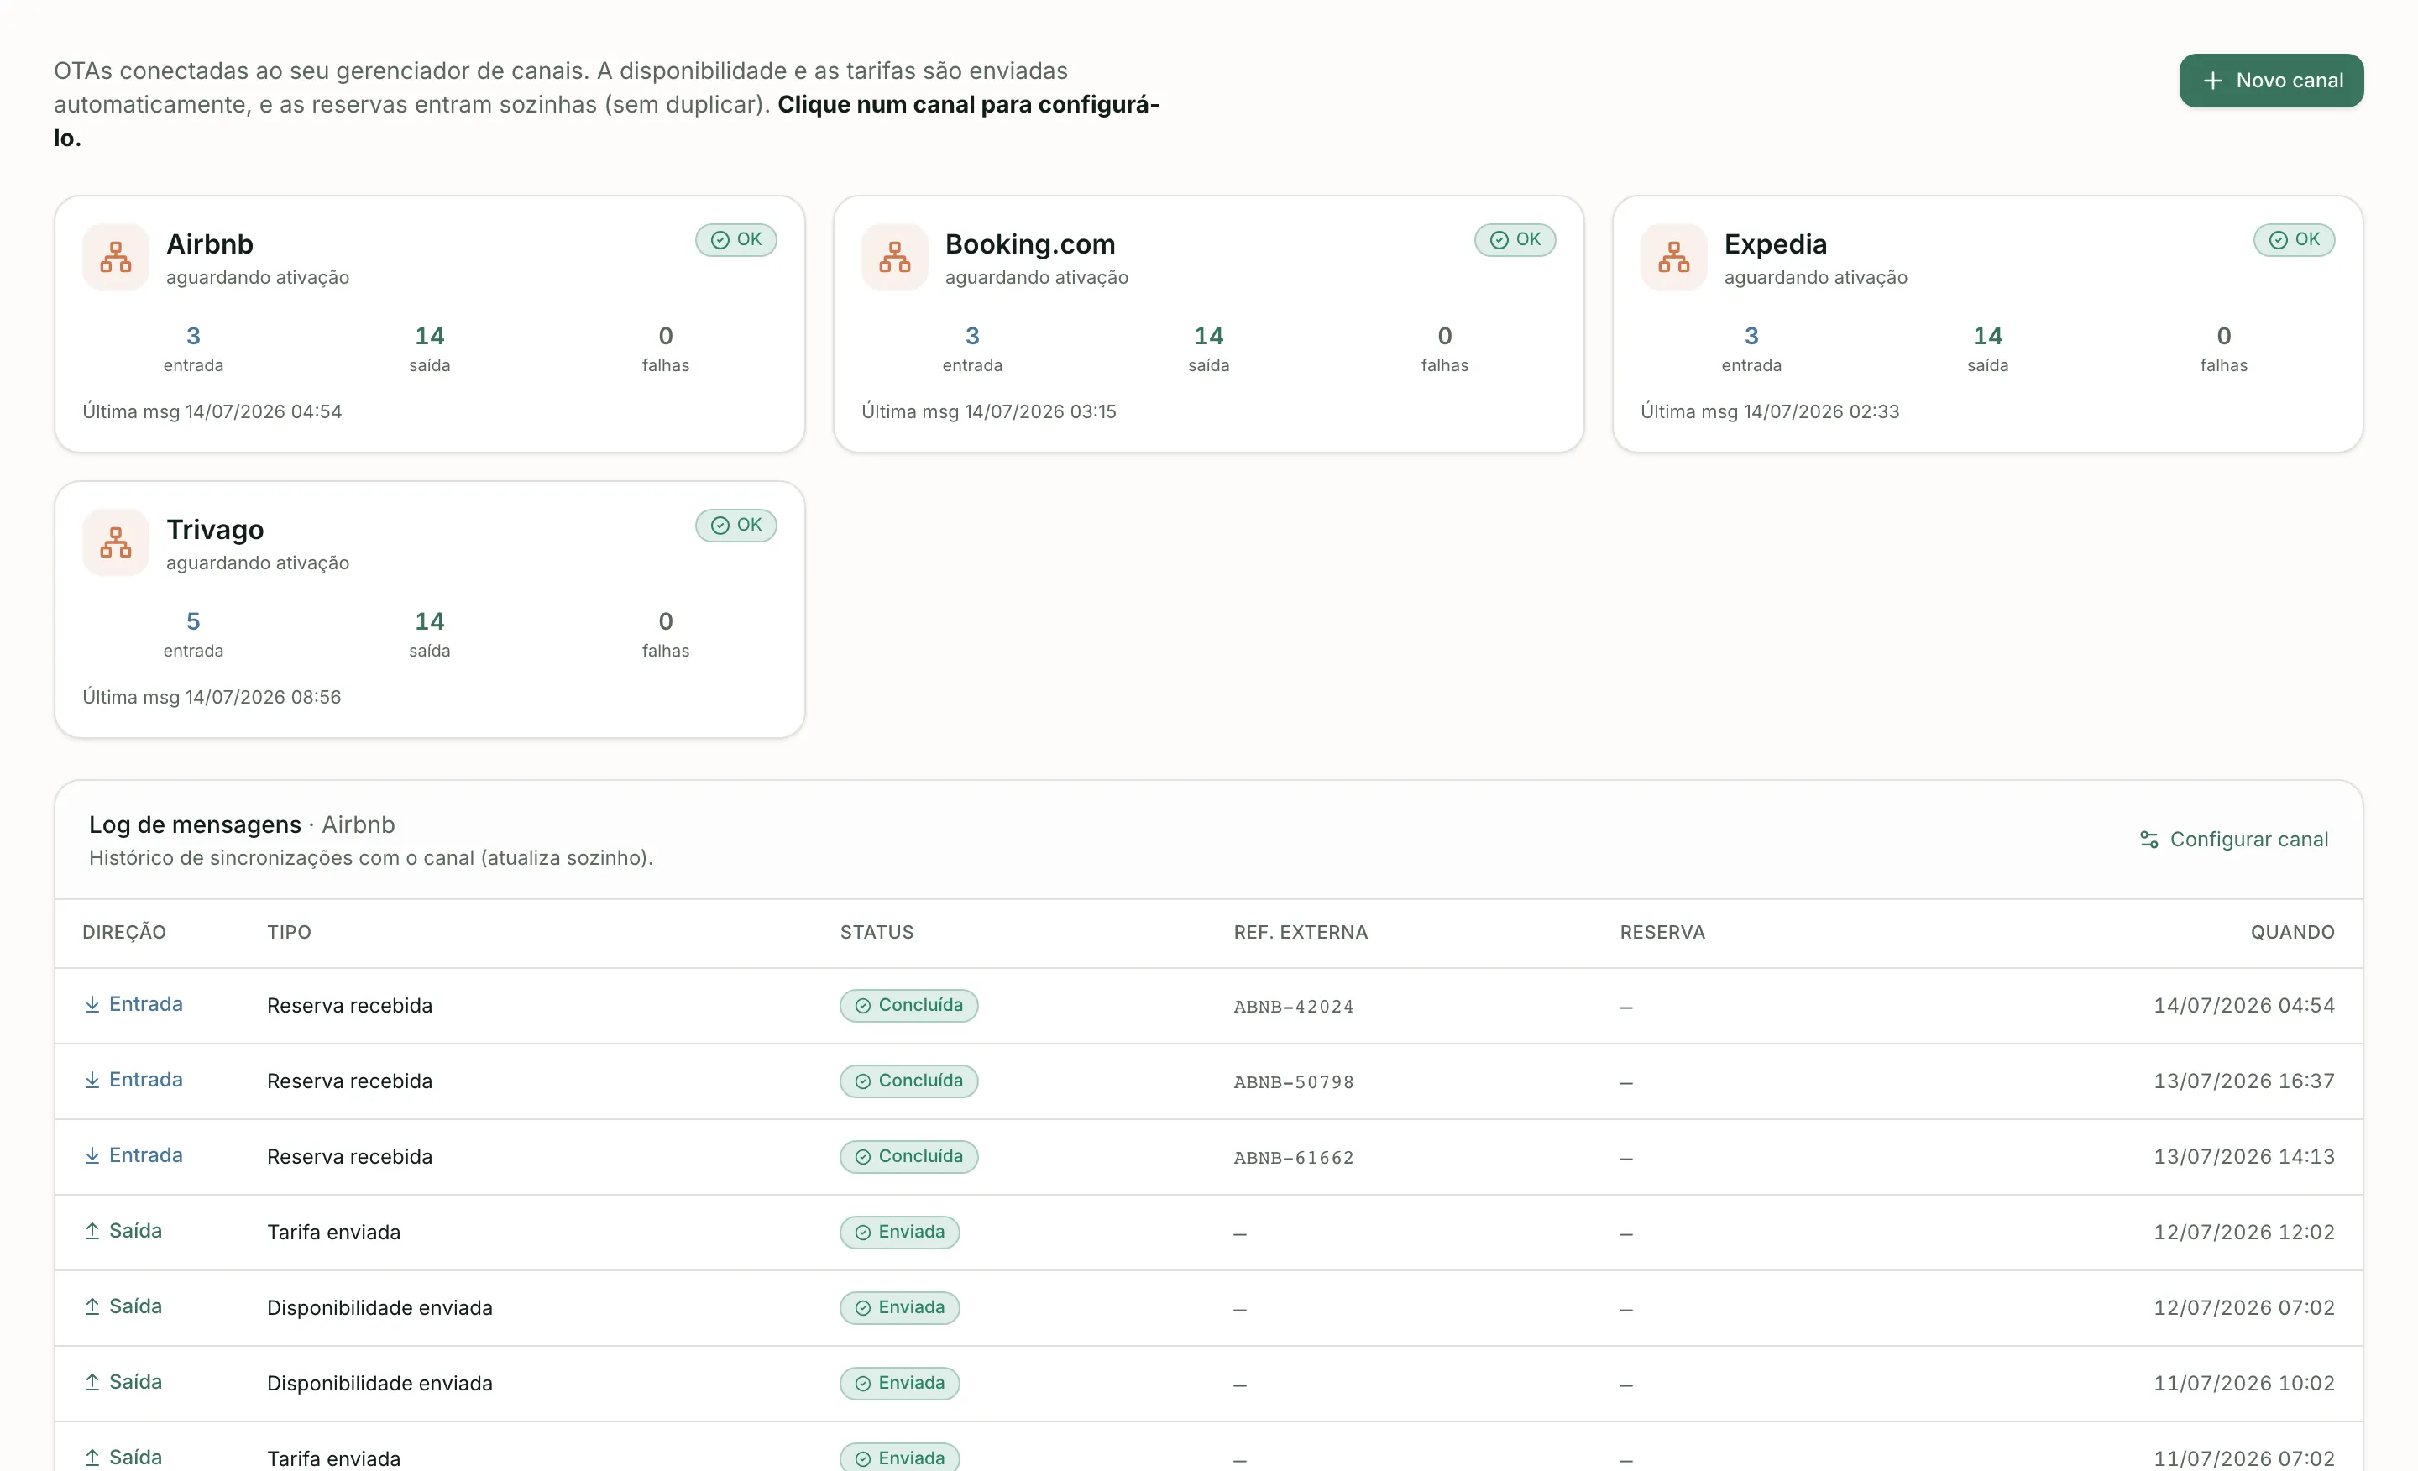This screenshot has width=2418, height=1471.
Task: Select the Airbnb channel title
Action: pyautogui.click(x=210, y=243)
